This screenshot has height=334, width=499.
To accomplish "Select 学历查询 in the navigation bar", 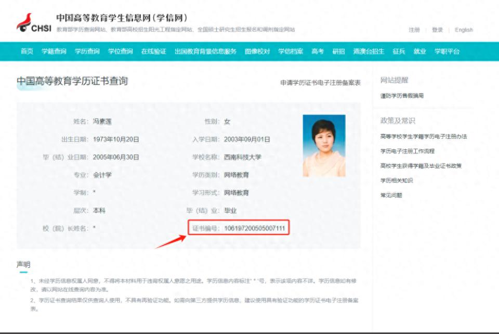I will point(87,52).
